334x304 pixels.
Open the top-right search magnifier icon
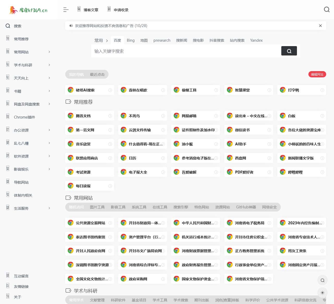tap(326, 10)
